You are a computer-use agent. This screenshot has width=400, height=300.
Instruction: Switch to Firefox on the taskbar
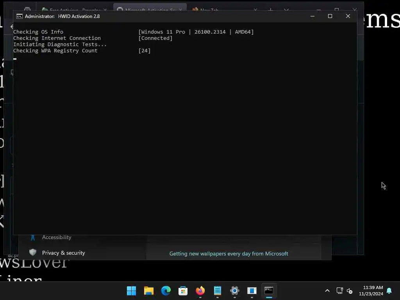click(x=200, y=291)
